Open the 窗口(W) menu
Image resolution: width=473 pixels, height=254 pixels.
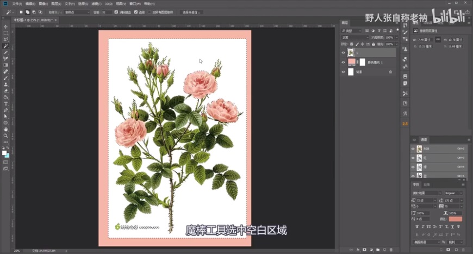click(x=135, y=4)
